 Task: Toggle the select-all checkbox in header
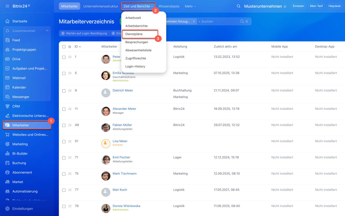(x=64, y=47)
